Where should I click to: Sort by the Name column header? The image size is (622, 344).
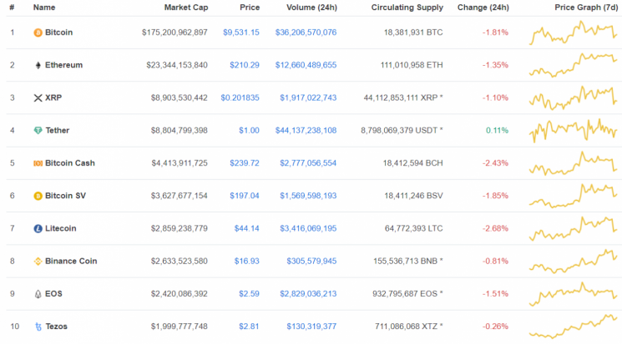[x=44, y=7]
